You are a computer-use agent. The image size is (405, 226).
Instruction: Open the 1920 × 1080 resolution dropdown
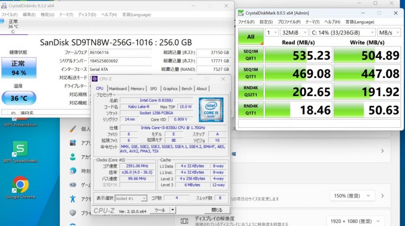click(355, 221)
